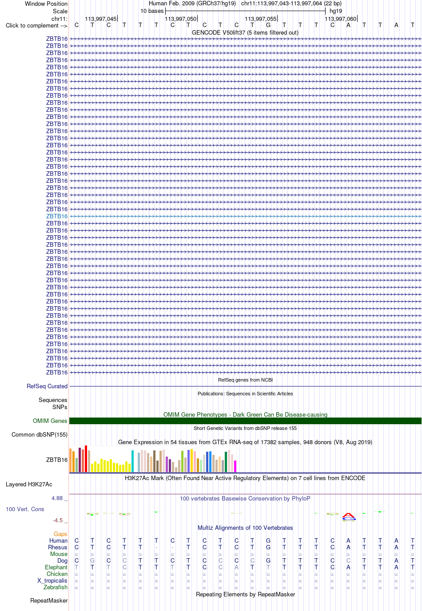
Task: Open the Common dbSNP(155) track label
Action: [x=40, y=434]
